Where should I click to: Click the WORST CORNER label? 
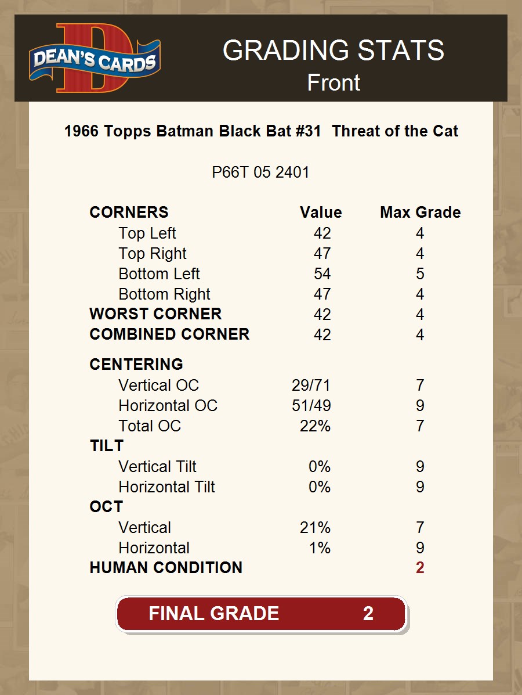[155, 314]
